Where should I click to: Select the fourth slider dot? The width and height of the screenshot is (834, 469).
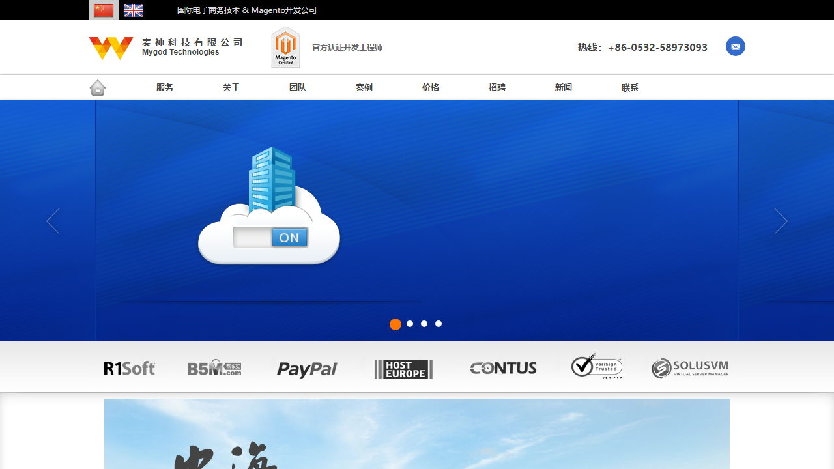click(x=439, y=324)
